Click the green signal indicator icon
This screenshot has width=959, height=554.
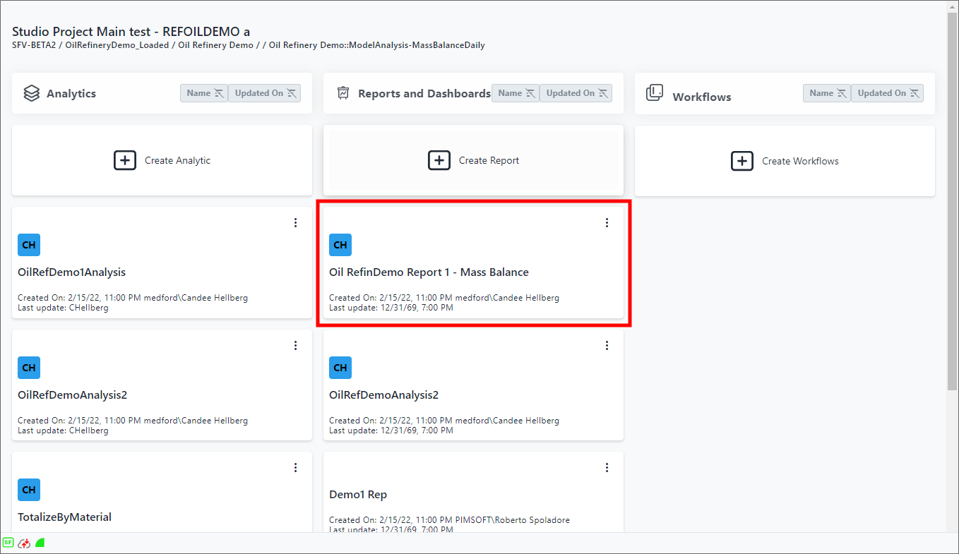click(40, 543)
